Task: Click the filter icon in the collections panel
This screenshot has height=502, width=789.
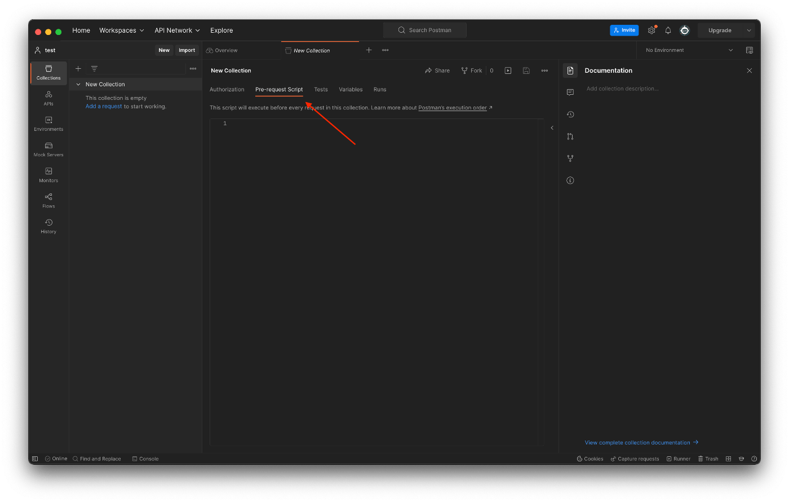Action: click(94, 69)
